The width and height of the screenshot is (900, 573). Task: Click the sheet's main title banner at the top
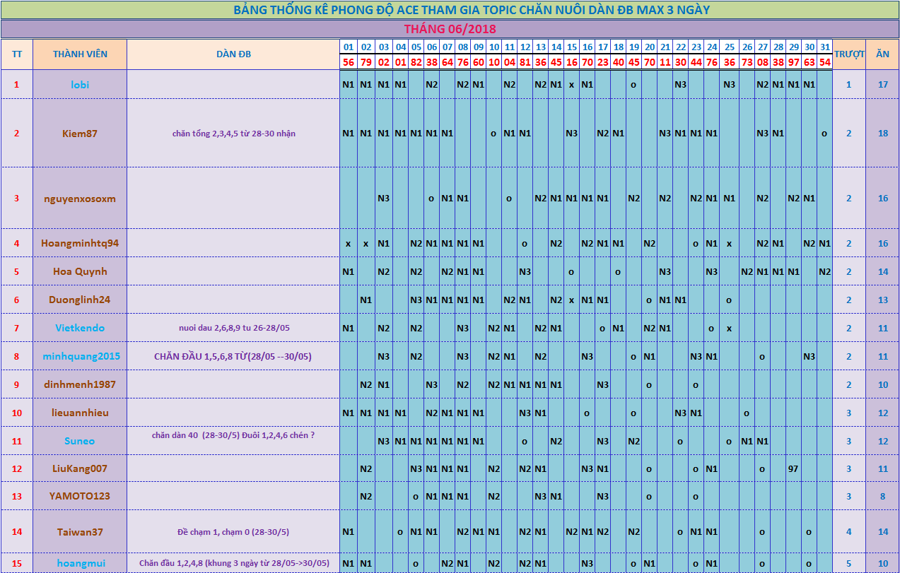(450, 10)
